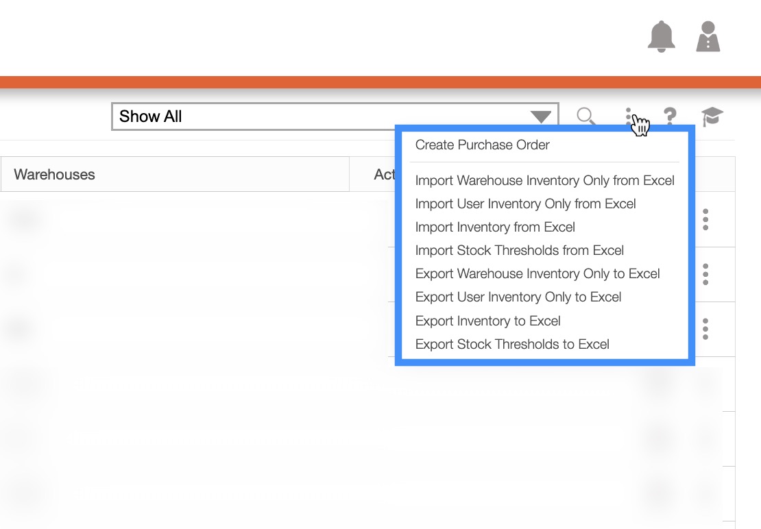Choose Export User Inventory Only to Excel
Image resolution: width=761 pixels, height=529 pixels.
pos(518,297)
